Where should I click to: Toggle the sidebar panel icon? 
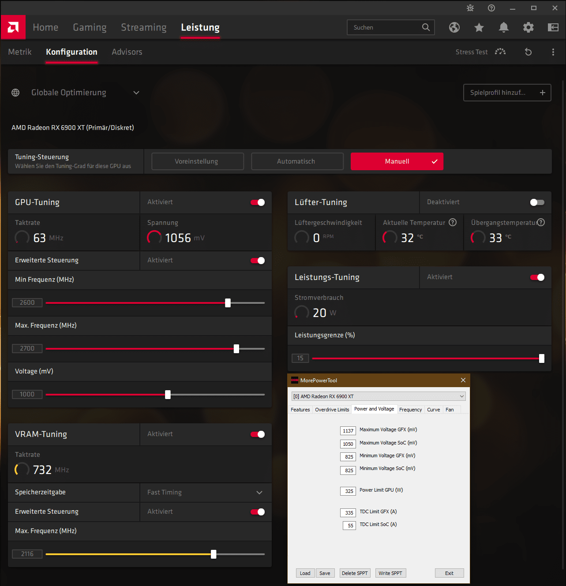tap(553, 27)
